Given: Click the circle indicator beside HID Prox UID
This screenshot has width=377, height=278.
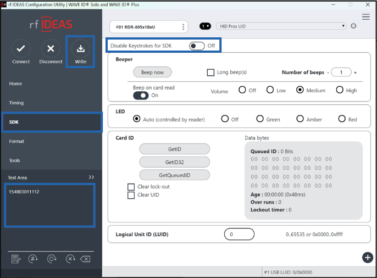Looking at the screenshot, I should click(x=353, y=26).
